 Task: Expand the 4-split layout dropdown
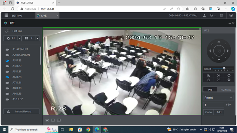pos(37,38)
